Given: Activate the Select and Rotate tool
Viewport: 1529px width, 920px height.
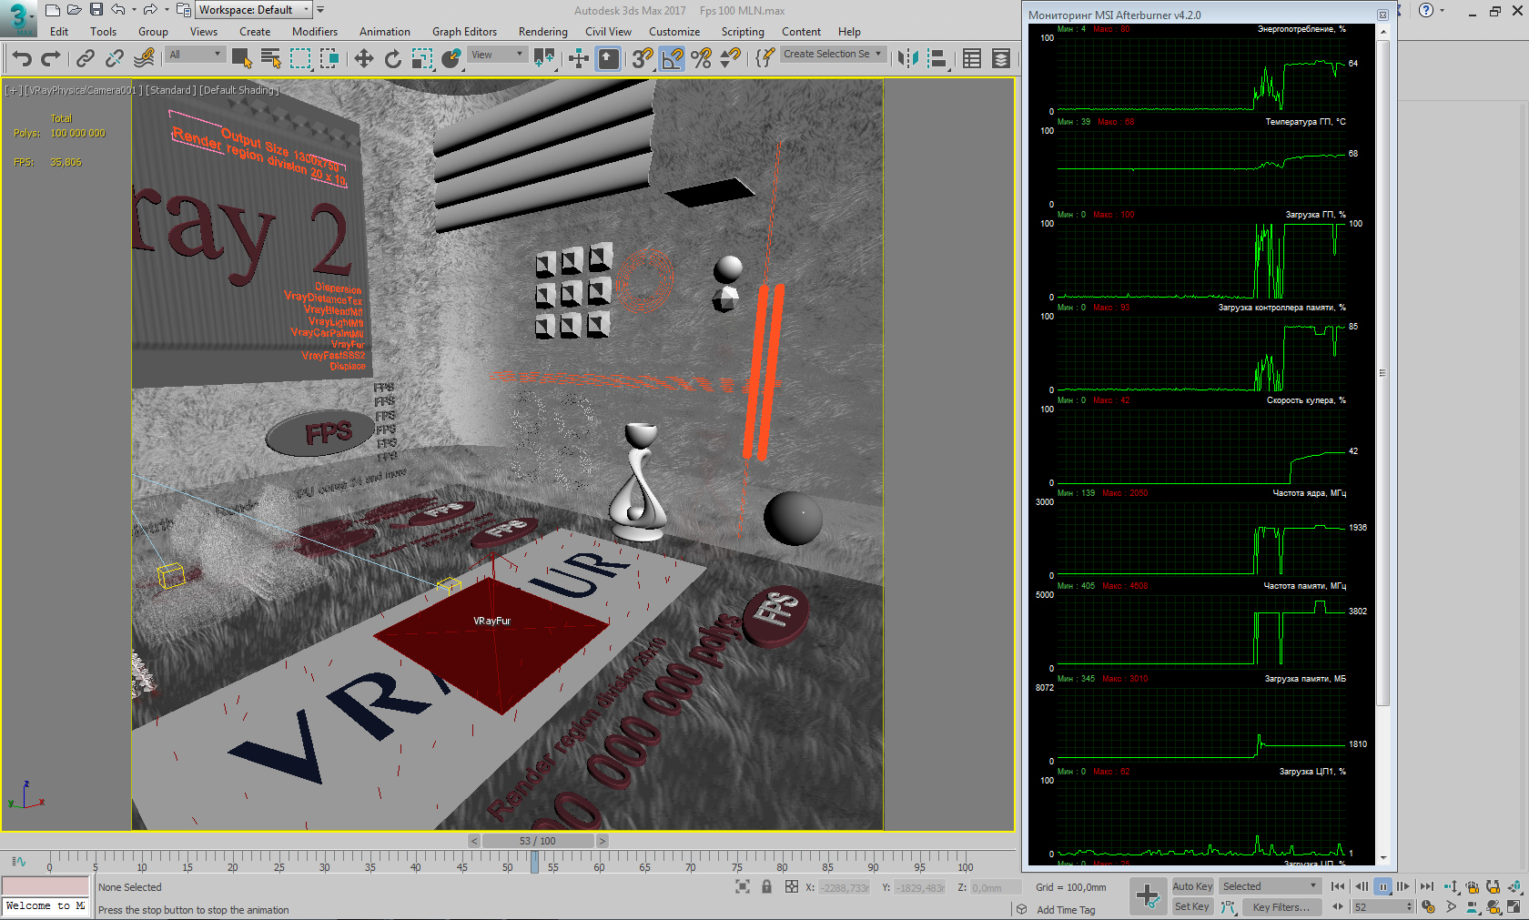Looking at the screenshot, I should click(392, 59).
